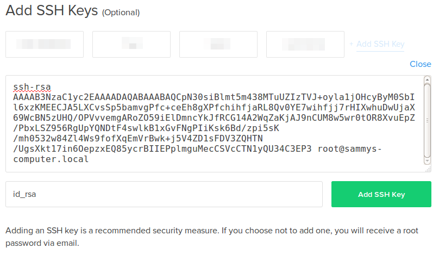The height and width of the screenshot is (254, 439).
Task: Click the line beginning AAAAB3NzaC1yc2E
Action: click(x=214, y=97)
